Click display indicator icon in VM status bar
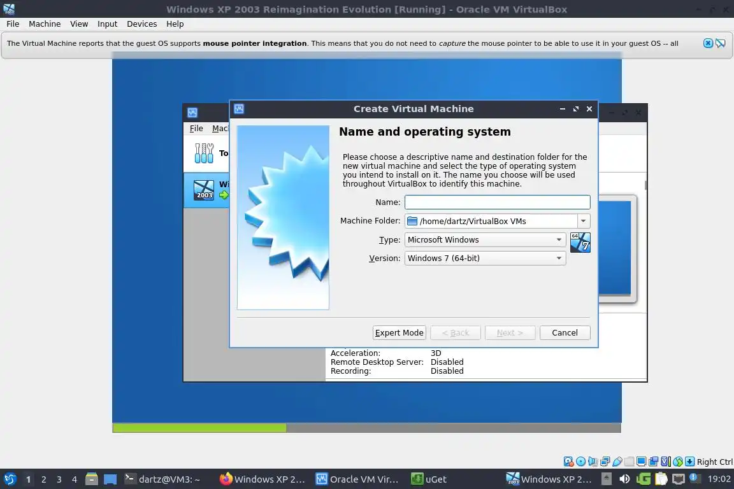Image resolution: width=734 pixels, height=489 pixels. pyautogui.click(x=642, y=462)
